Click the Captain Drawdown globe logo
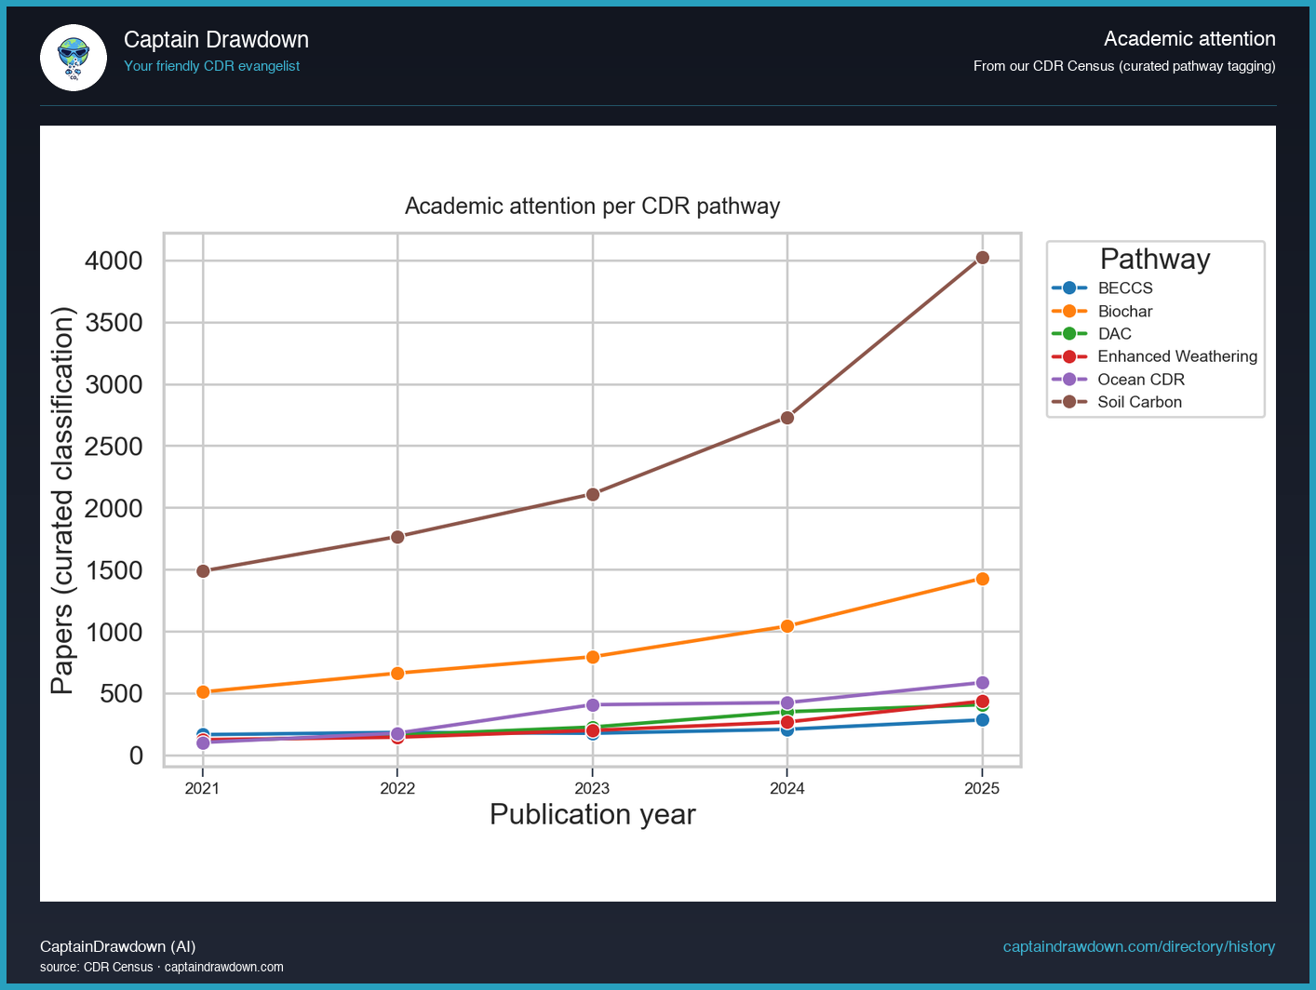1316x990 pixels. point(73,57)
